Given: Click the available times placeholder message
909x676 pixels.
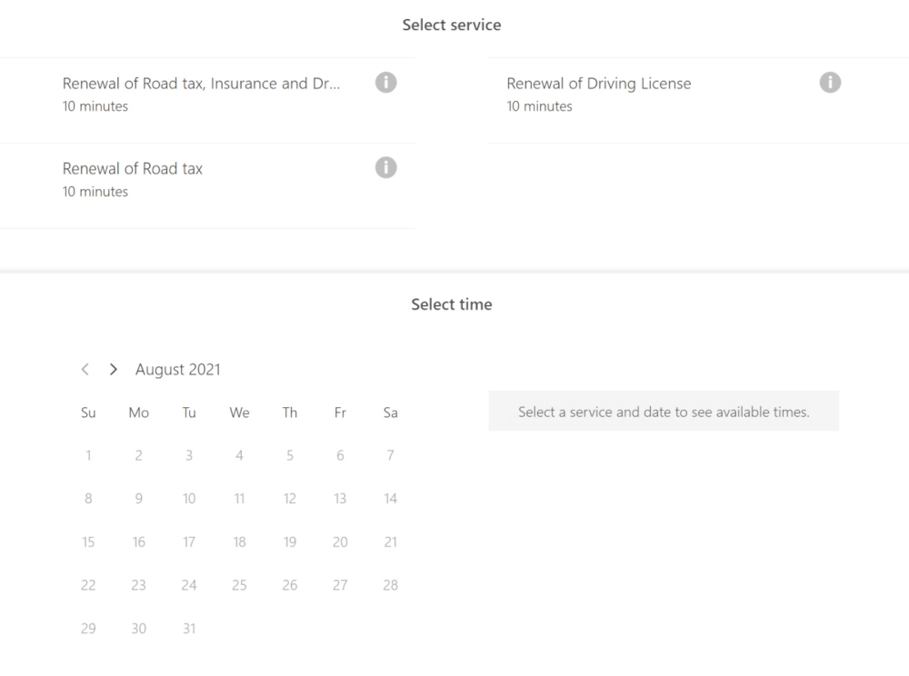Looking at the screenshot, I should (664, 412).
